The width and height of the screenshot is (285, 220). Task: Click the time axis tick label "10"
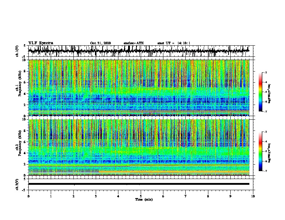click(x=253, y=196)
